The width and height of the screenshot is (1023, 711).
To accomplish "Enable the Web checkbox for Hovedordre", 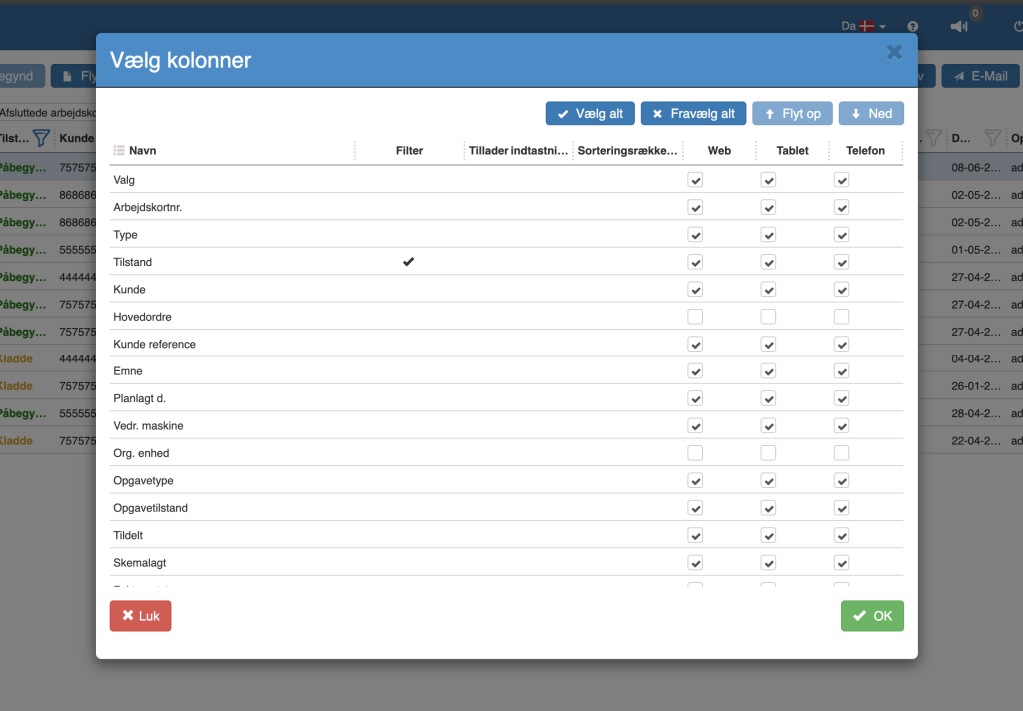I will (695, 317).
